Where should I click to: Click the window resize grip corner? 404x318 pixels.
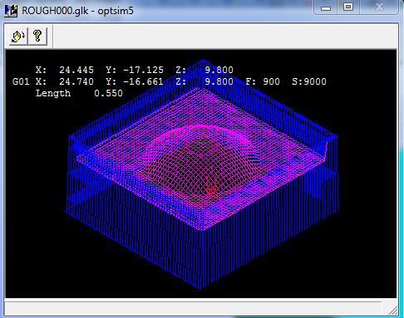392,310
